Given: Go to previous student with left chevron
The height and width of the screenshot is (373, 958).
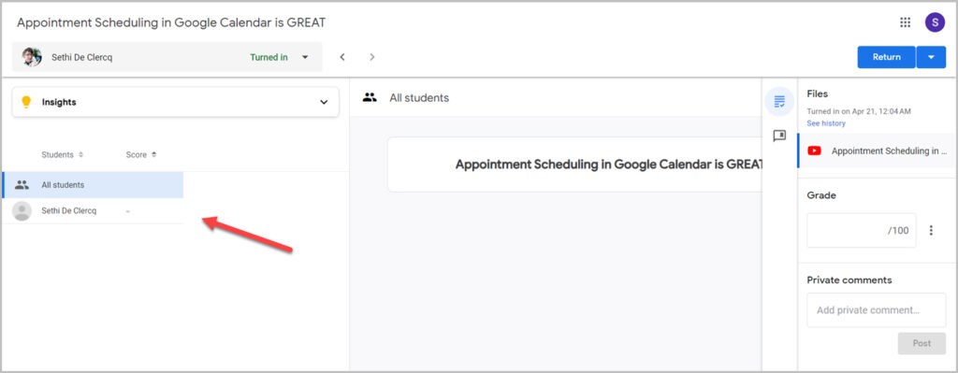Looking at the screenshot, I should (342, 57).
